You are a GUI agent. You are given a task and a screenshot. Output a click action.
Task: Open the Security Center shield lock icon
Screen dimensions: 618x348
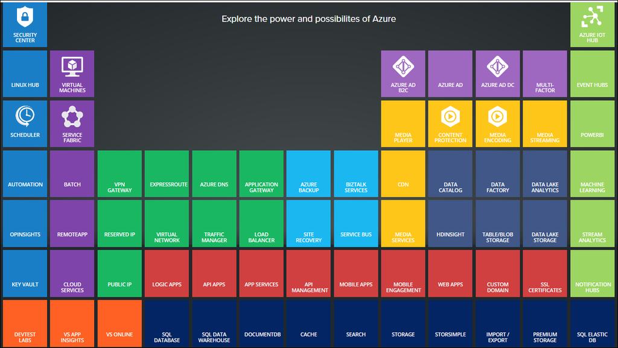point(25,16)
